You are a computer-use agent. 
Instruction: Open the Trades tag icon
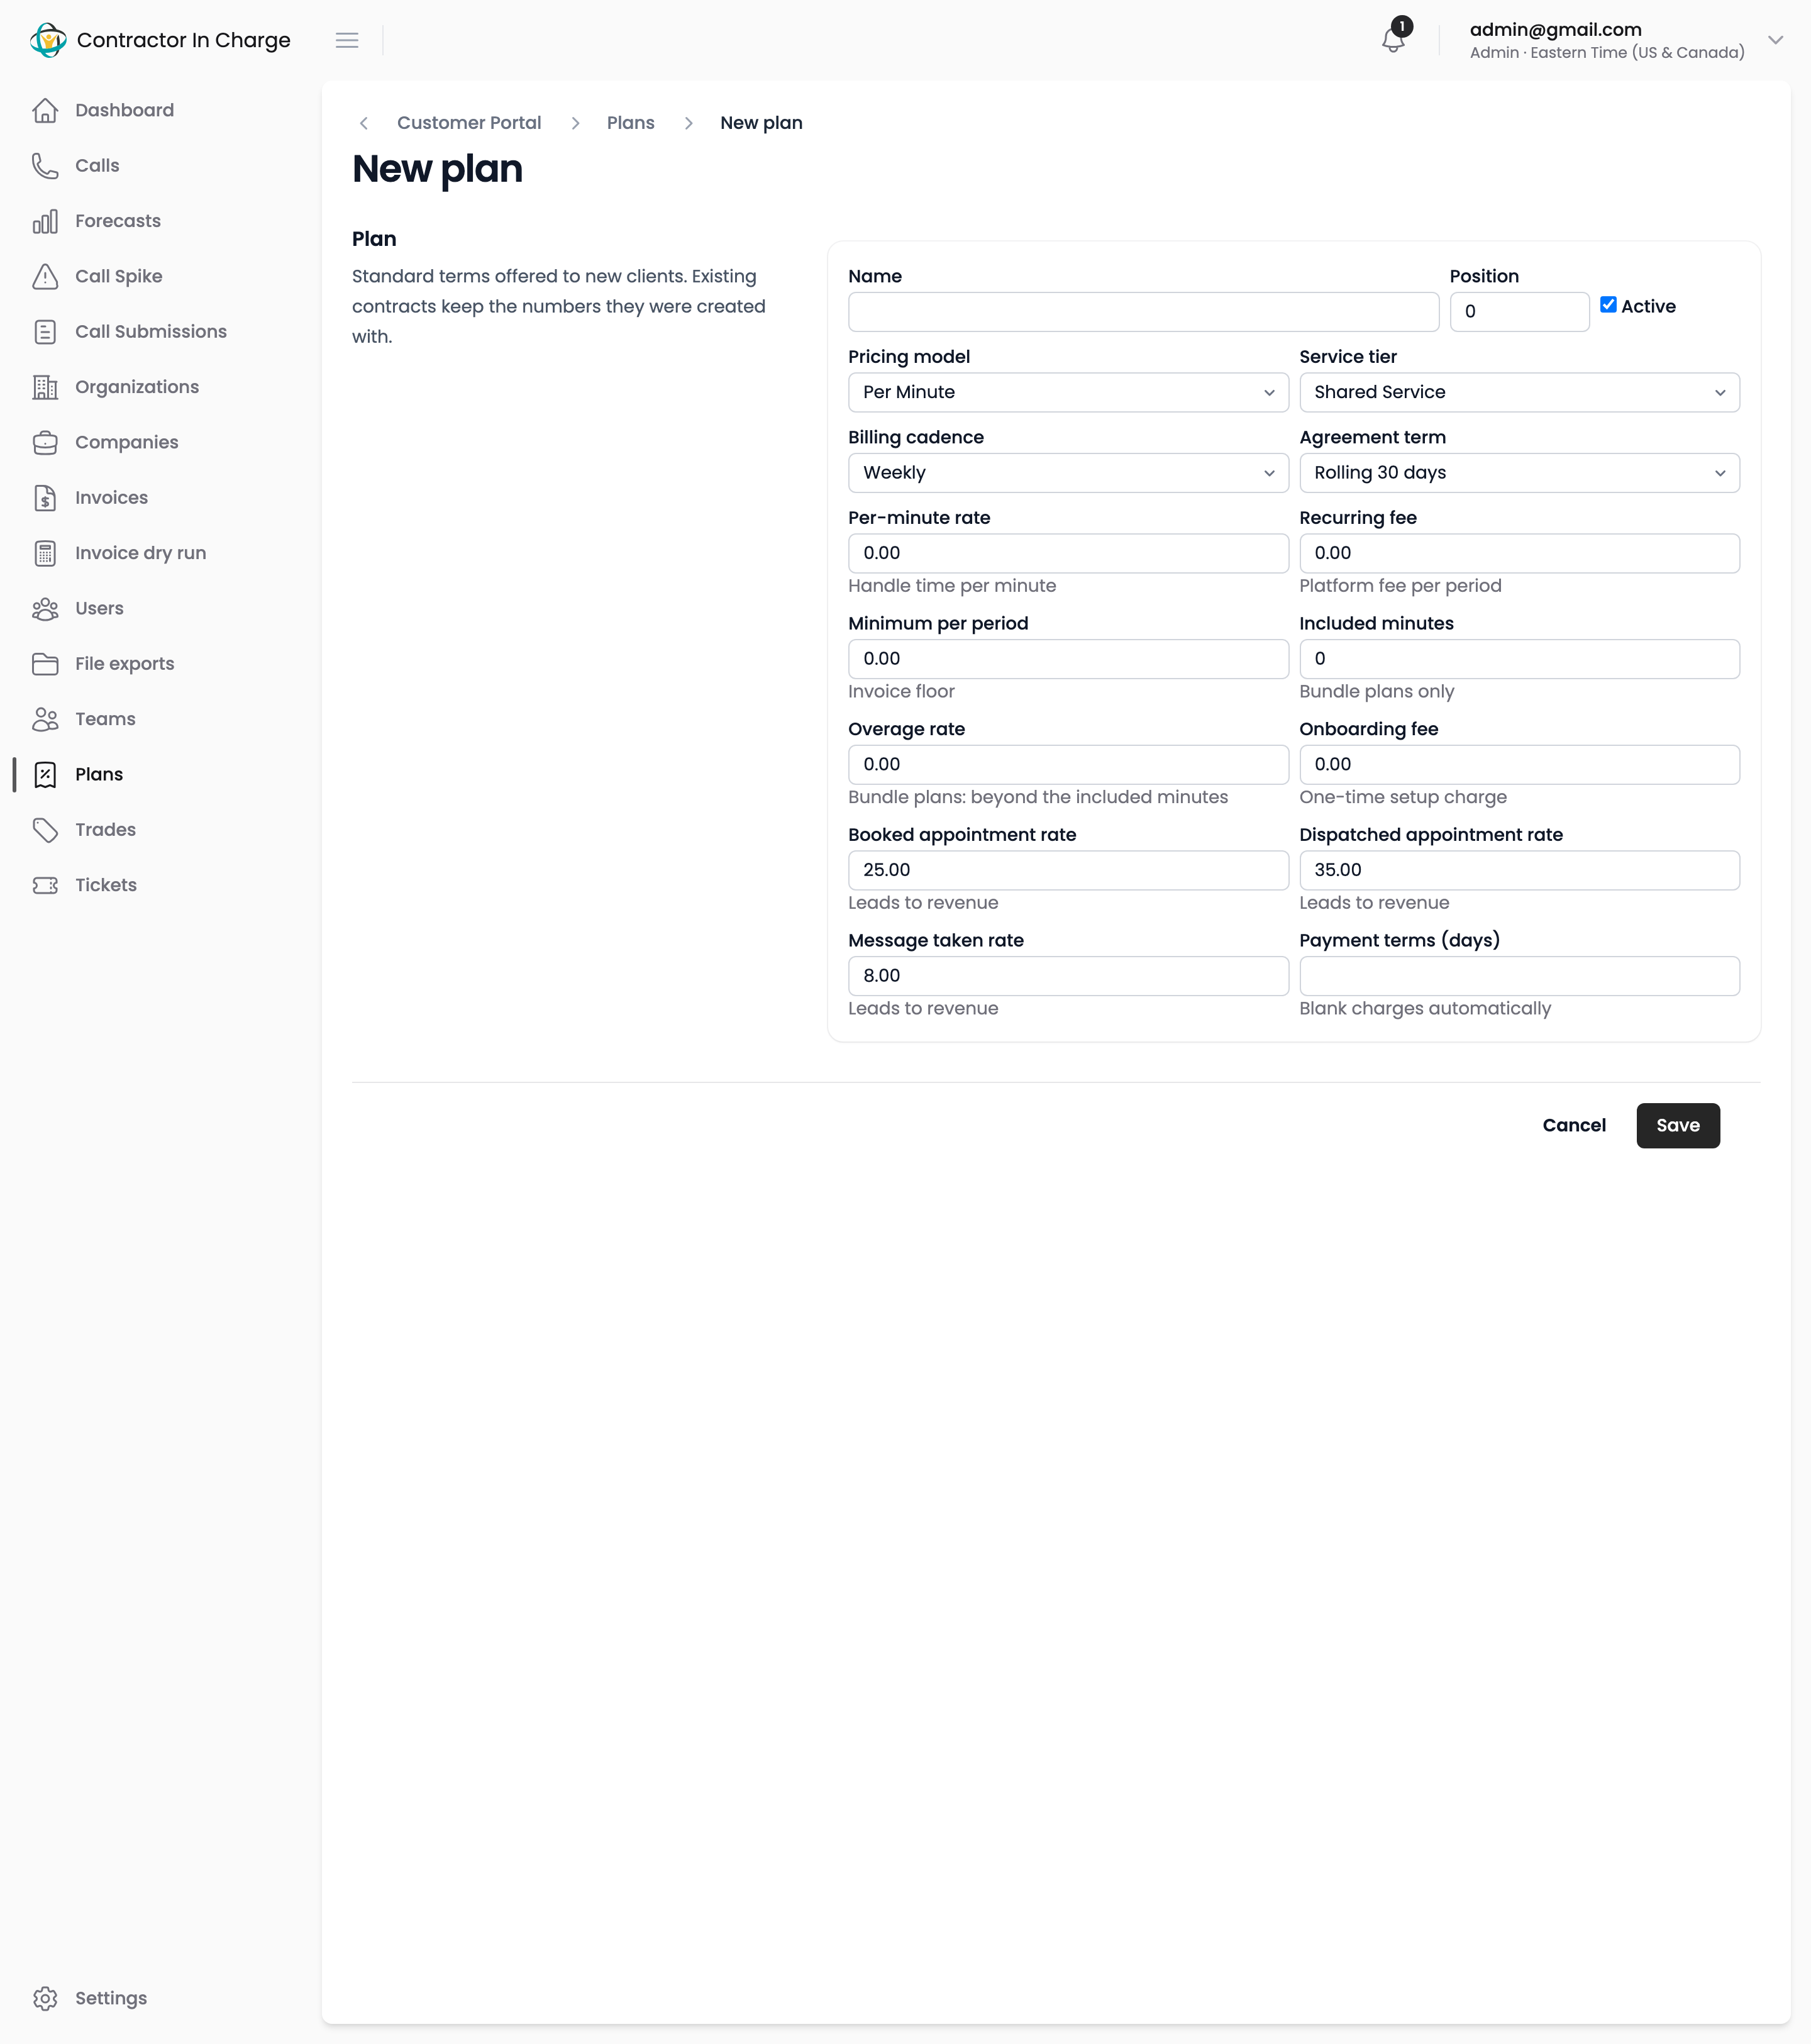click(45, 830)
